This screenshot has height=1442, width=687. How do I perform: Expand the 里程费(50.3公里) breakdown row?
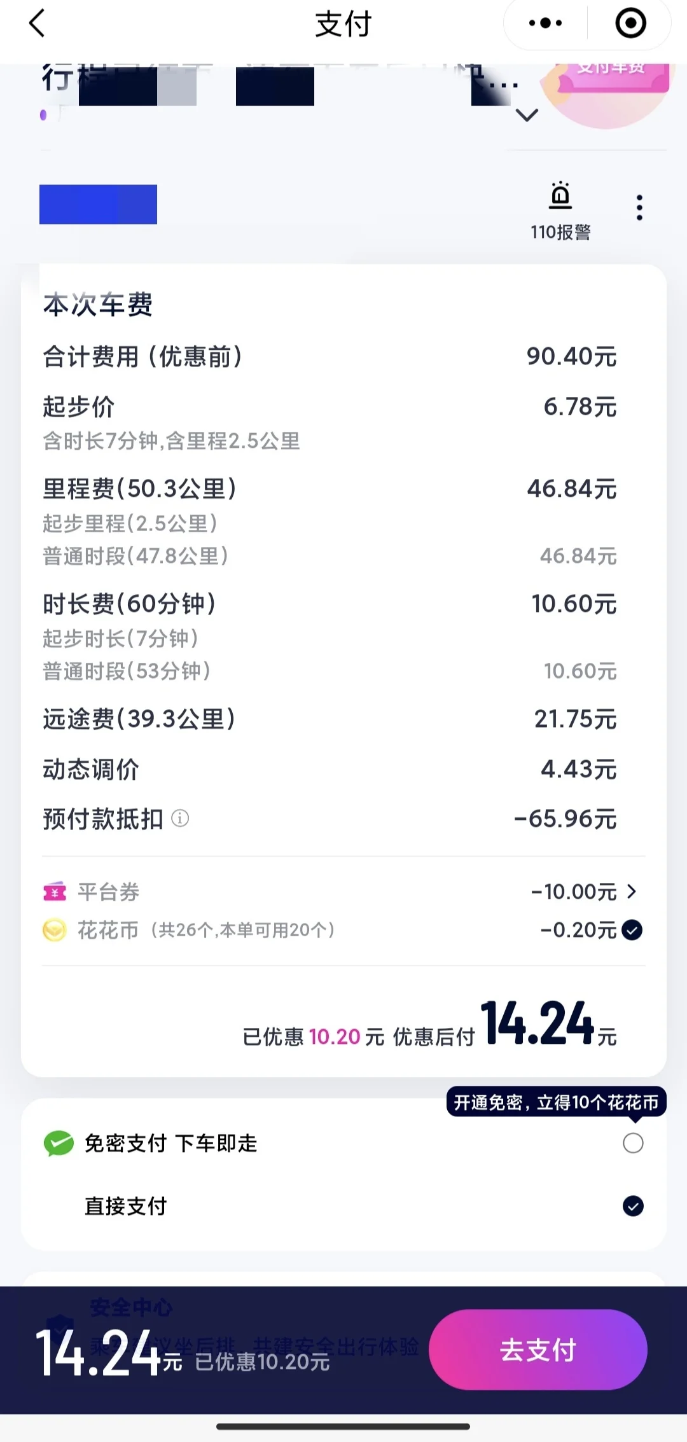click(x=330, y=489)
